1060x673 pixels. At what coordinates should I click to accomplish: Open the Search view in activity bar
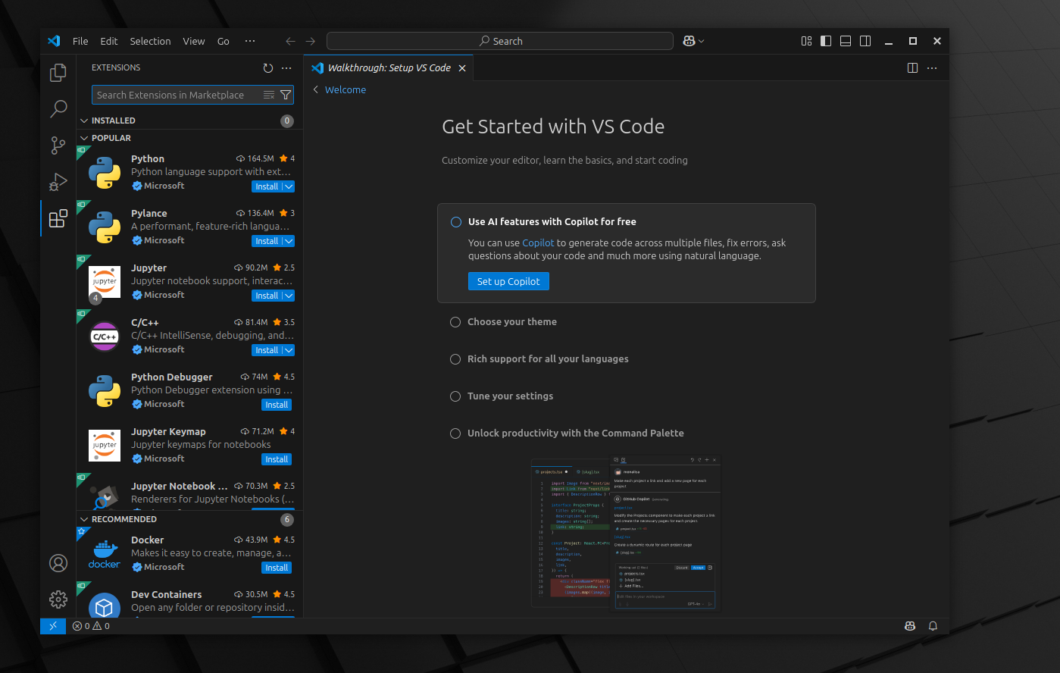58,108
